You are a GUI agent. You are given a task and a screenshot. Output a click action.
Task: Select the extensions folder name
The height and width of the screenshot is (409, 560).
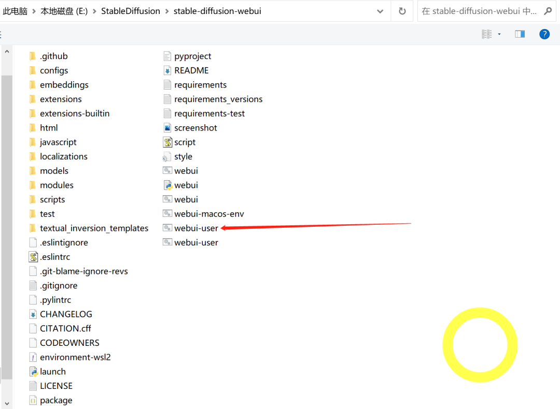(x=61, y=99)
